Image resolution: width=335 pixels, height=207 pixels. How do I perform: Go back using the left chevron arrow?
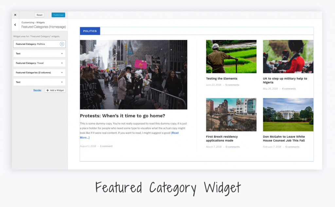click(x=15, y=25)
